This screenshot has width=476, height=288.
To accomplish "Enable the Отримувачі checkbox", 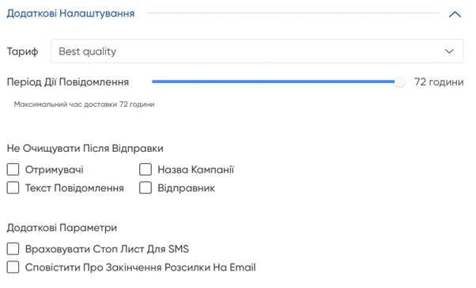I will 13,169.
